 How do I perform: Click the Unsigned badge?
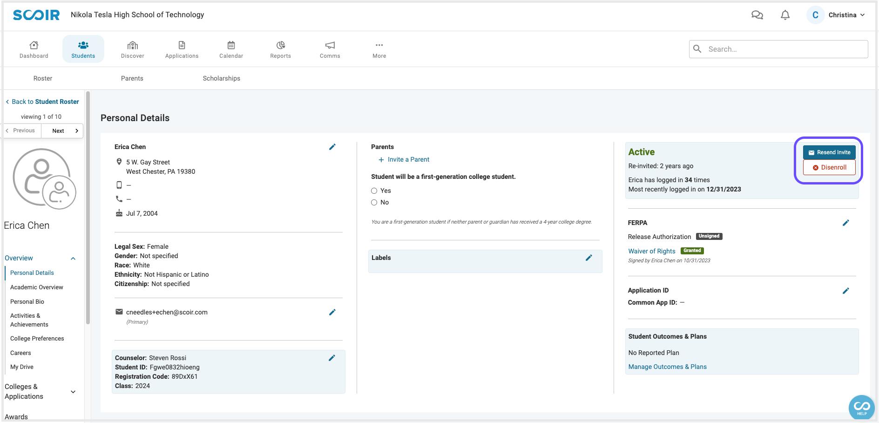[x=709, y=236]
